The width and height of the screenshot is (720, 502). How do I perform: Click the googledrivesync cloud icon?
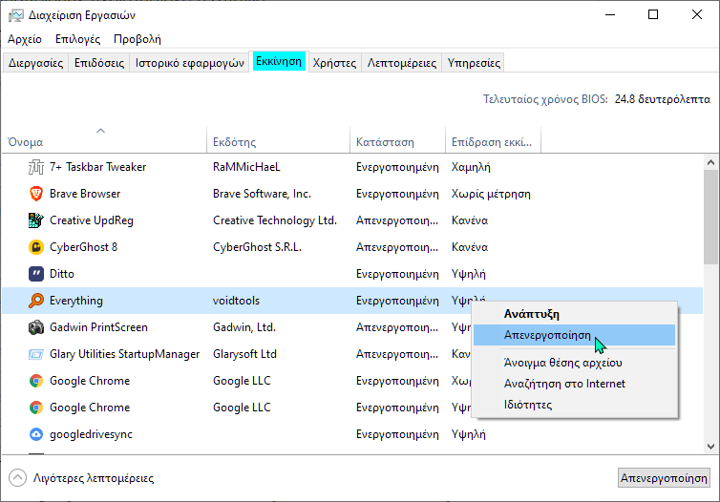(36, 434)
